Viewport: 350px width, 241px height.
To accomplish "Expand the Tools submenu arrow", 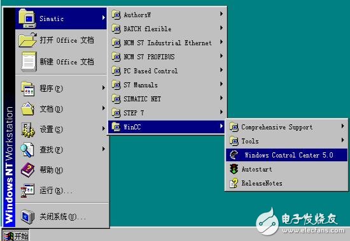I will point(342,140).
